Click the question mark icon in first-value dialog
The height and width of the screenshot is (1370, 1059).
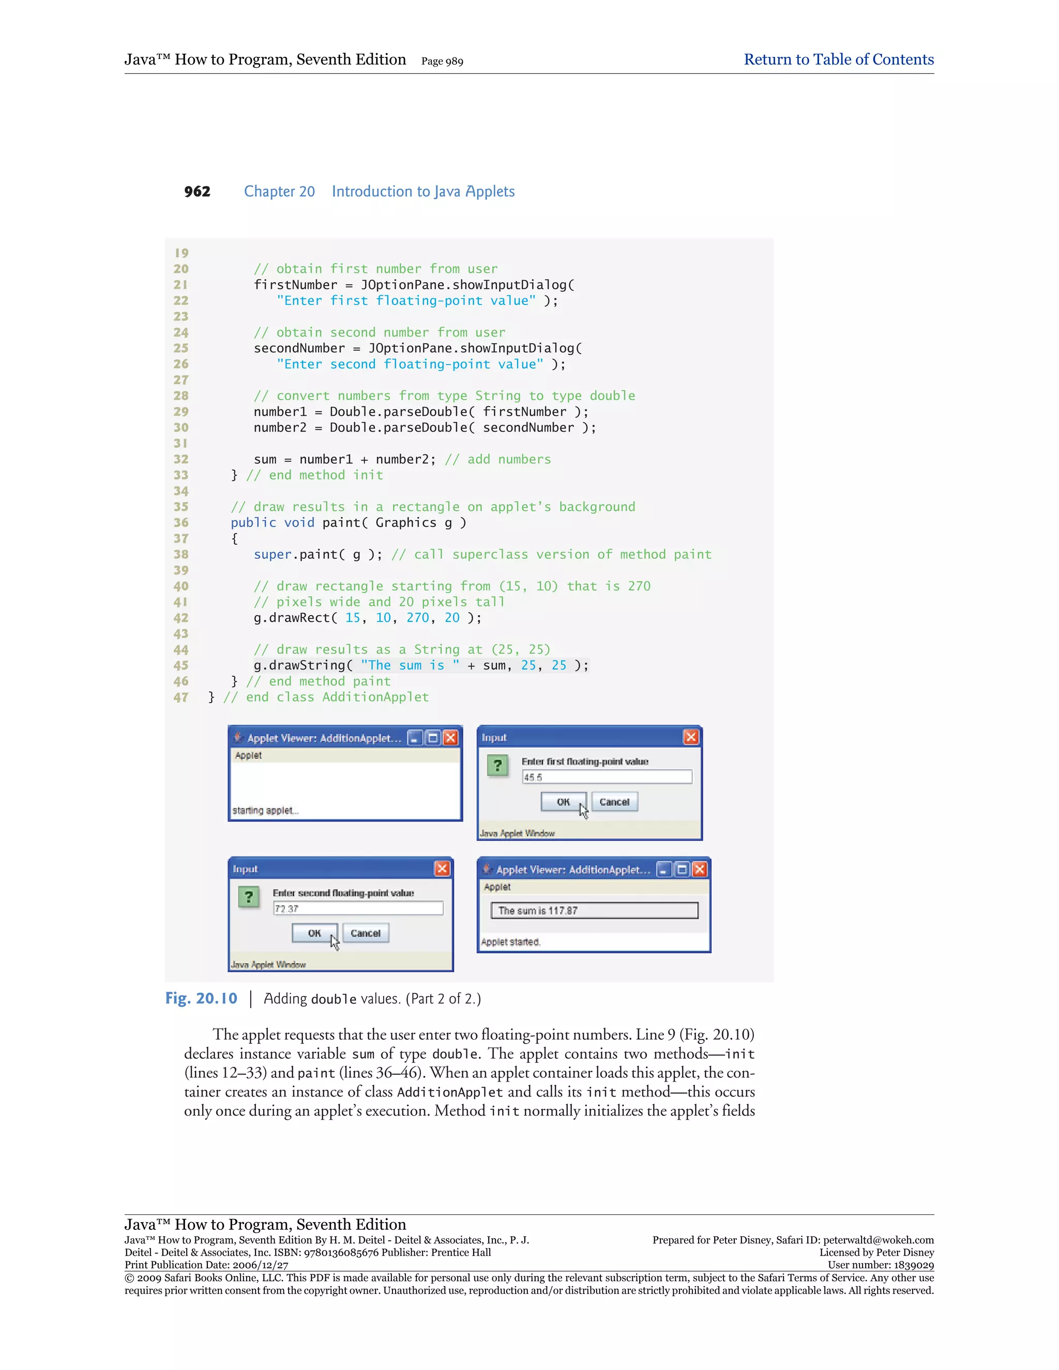(x=497, y=765)
